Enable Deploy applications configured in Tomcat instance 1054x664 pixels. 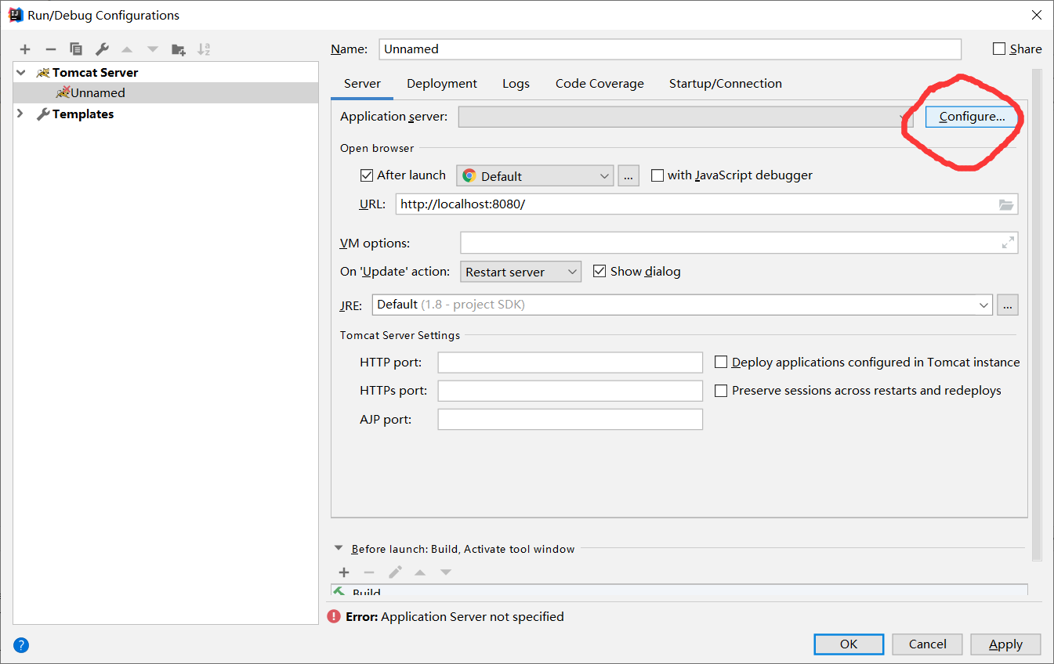click(721, 362)
